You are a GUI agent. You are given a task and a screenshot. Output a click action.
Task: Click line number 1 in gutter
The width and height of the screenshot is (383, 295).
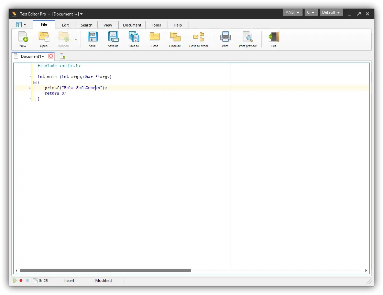click(x=30, y=66)
